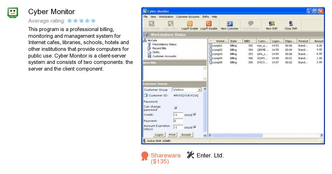332x174 pixels.
Task: Sort by the PriceList column header
Action: [x=303, y=41]
